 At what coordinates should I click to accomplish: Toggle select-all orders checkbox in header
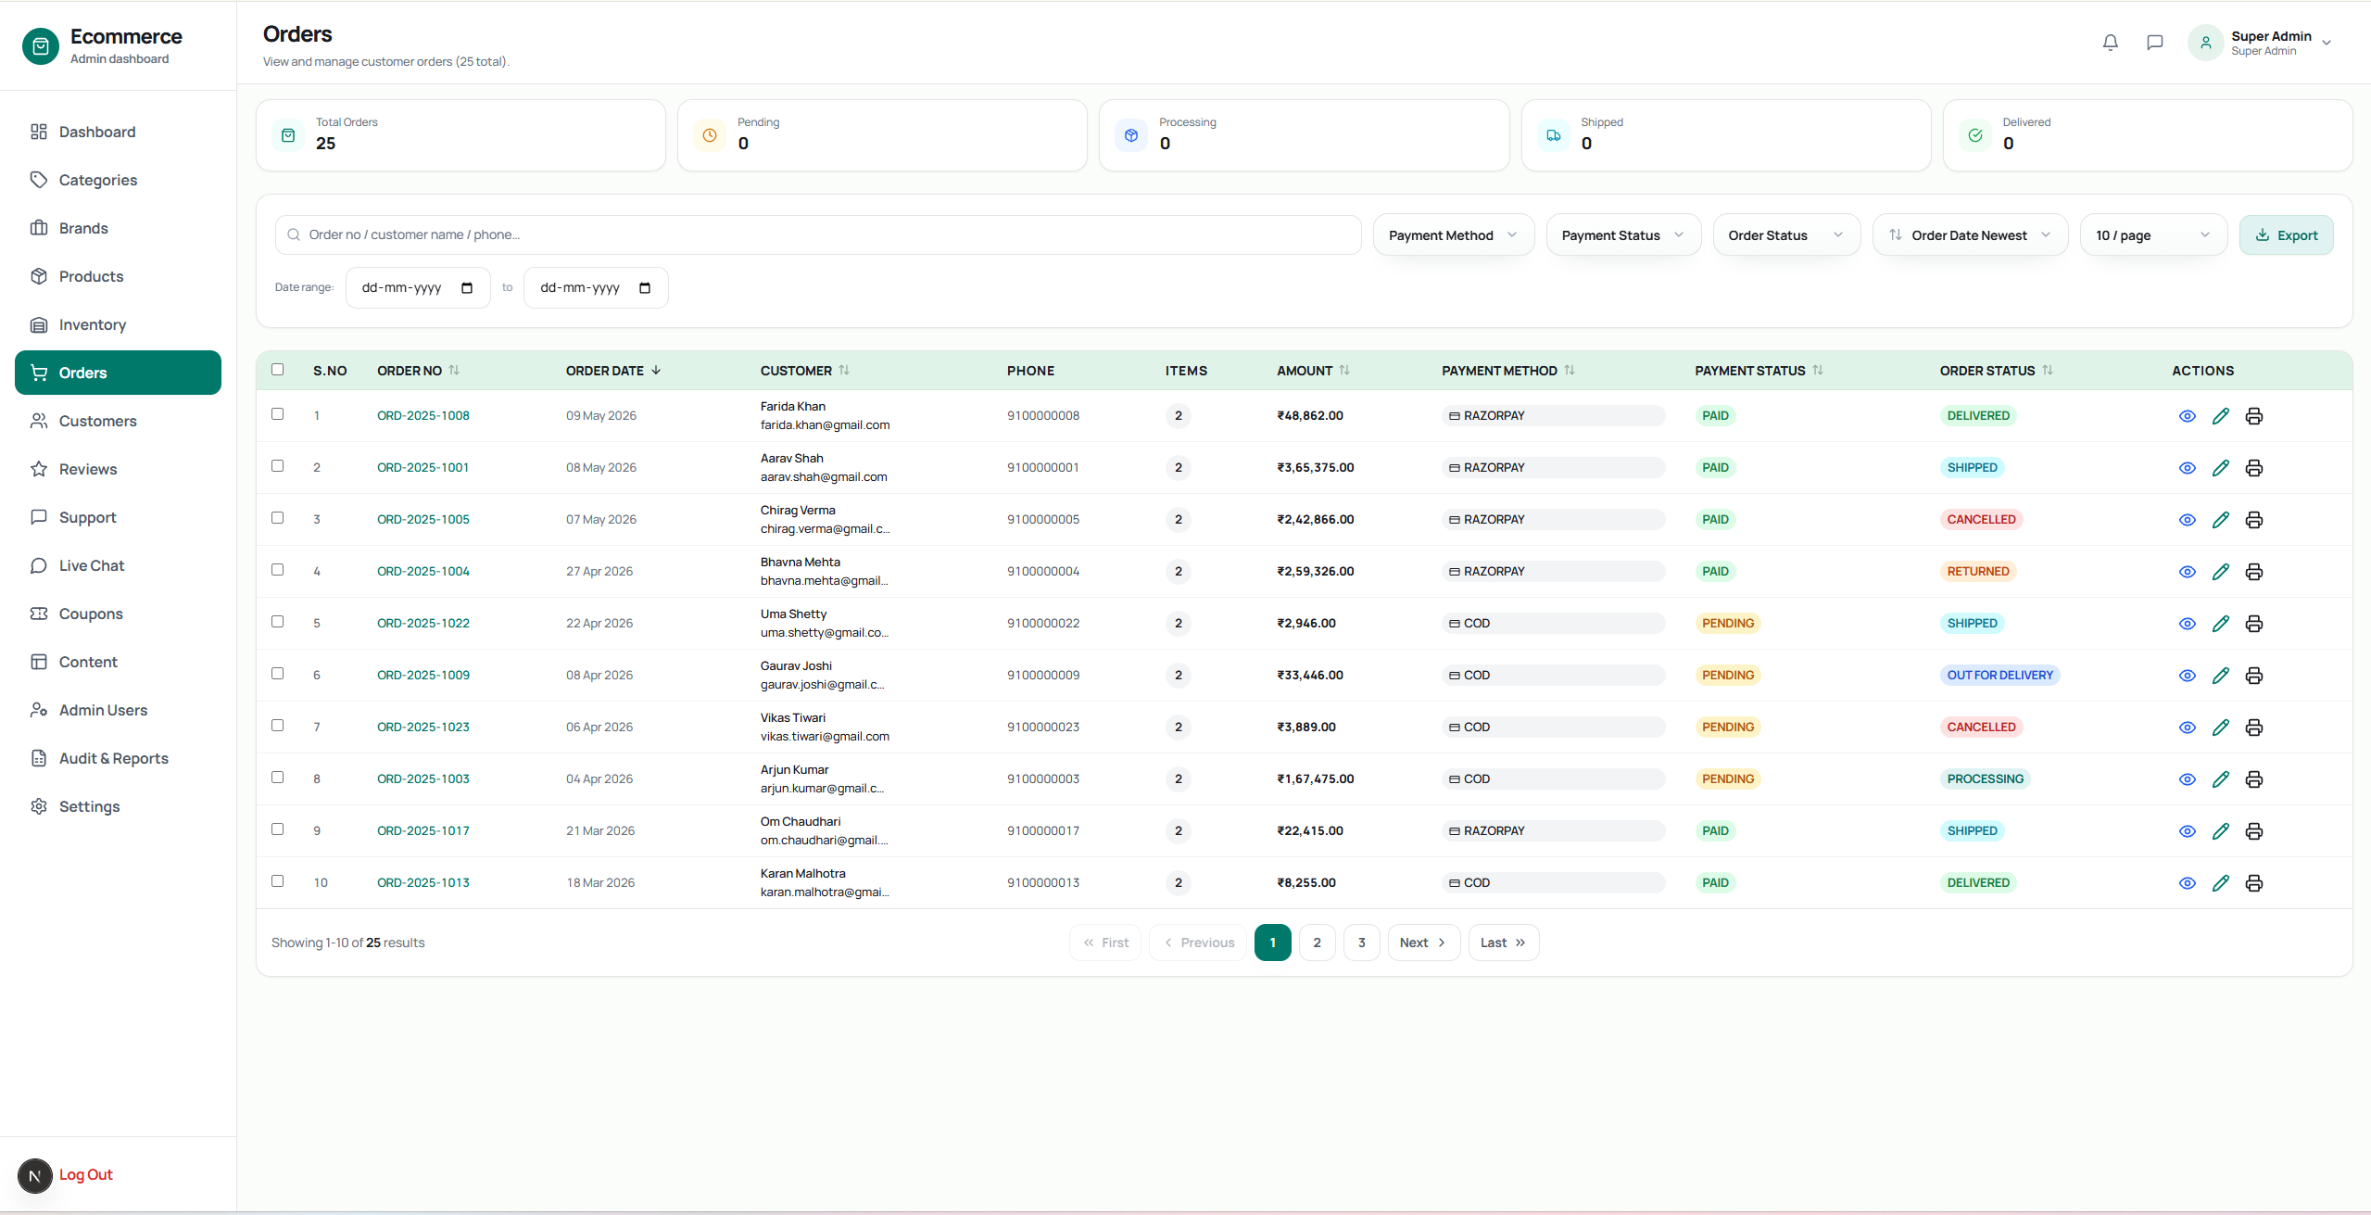click(277, 369)
